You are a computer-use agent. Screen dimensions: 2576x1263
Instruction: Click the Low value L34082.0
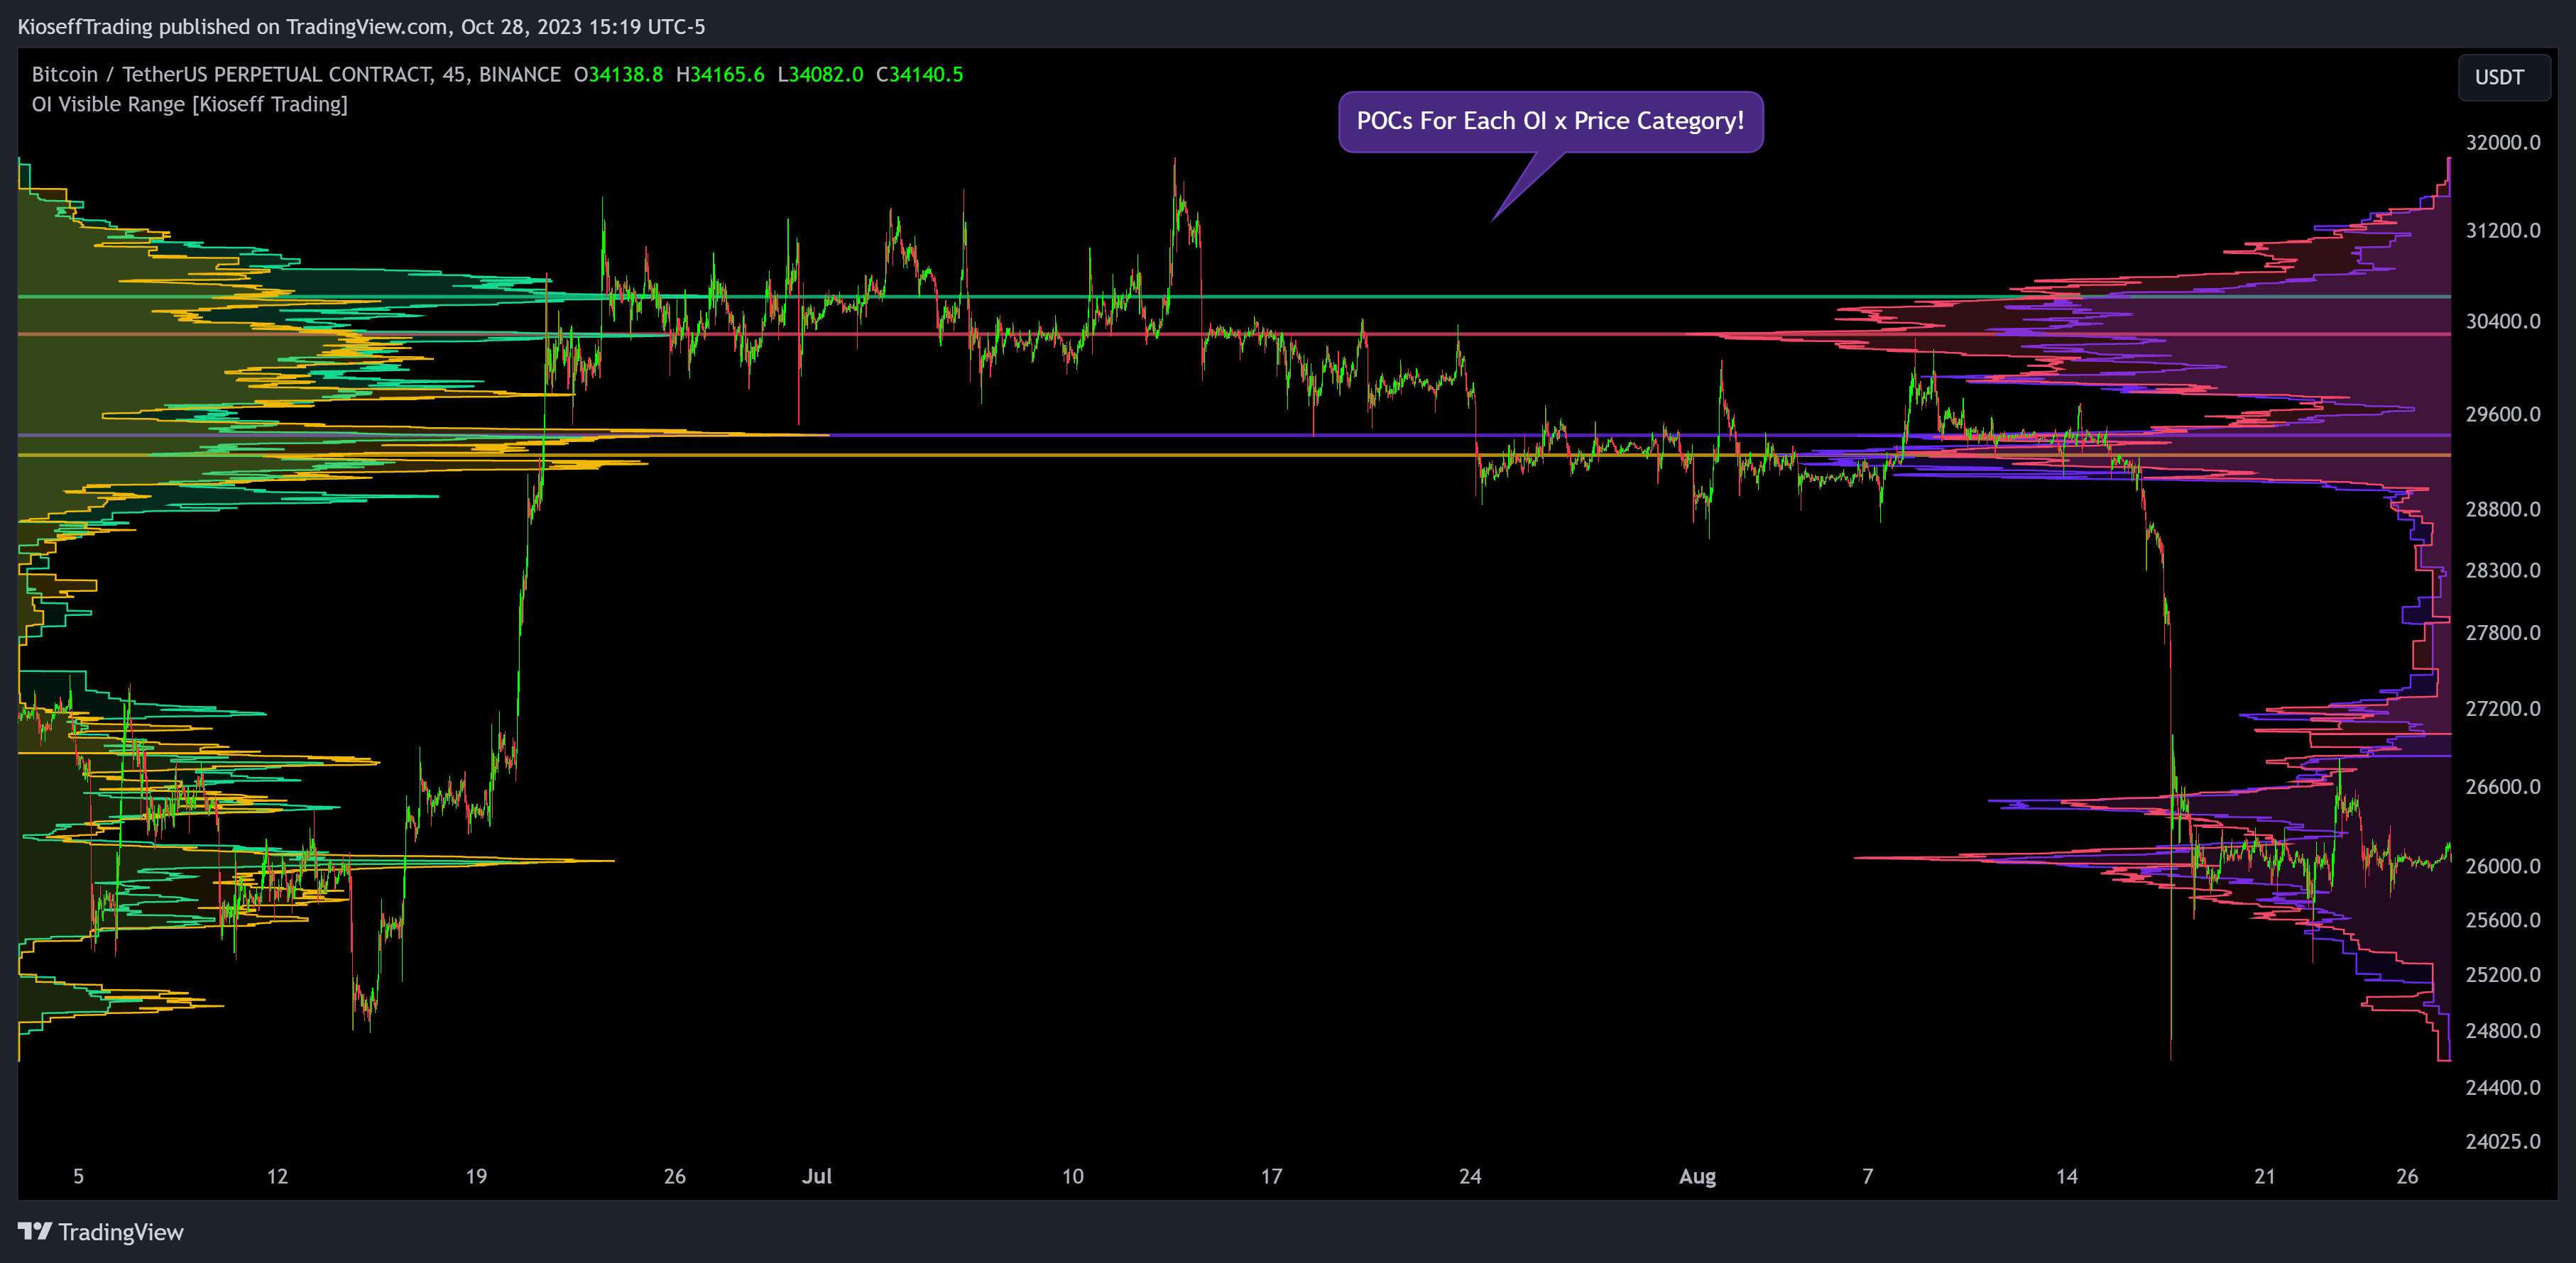[x=820, y=74]
